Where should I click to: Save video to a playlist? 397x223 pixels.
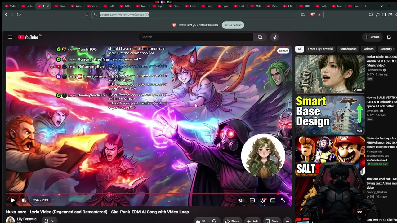coord(272,221)
